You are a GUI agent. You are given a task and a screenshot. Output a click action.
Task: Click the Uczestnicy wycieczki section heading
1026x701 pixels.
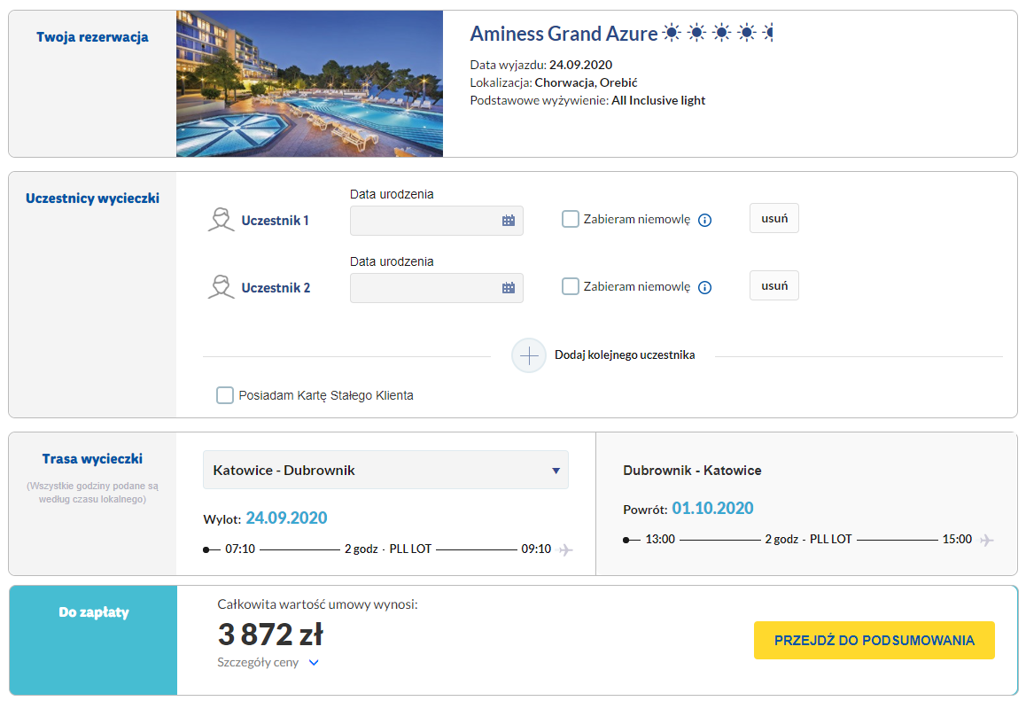[x=92, y=199]
